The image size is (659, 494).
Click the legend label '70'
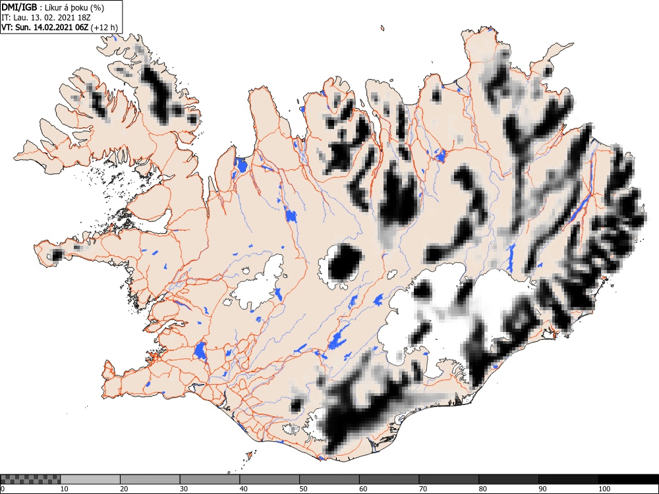pyautogui.click(x=422, y=489)
